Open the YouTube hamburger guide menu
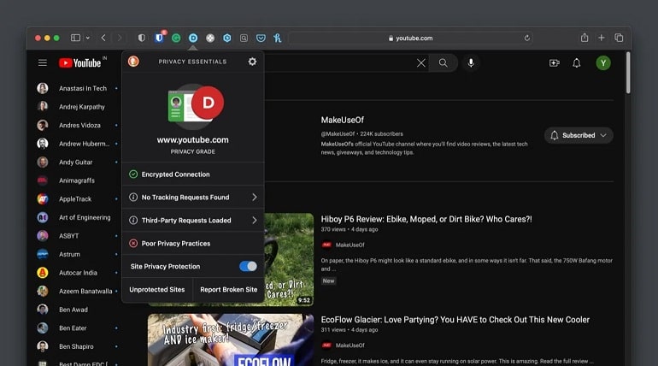This screenshot has height=366, width=658. click(43, 62)
